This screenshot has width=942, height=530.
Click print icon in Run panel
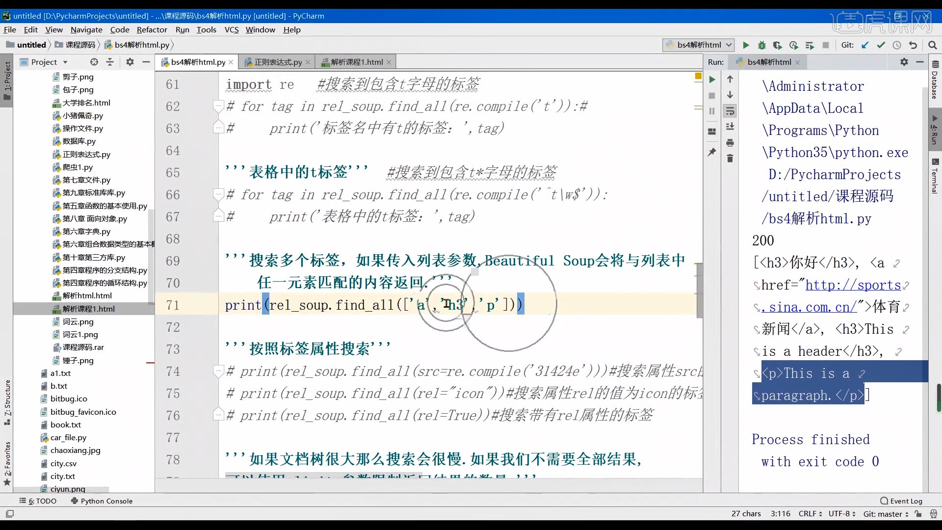[730, 143]
